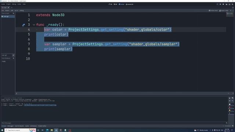Open Windows Start menu
The image size is (235, 132).
[x=2, y=130]
